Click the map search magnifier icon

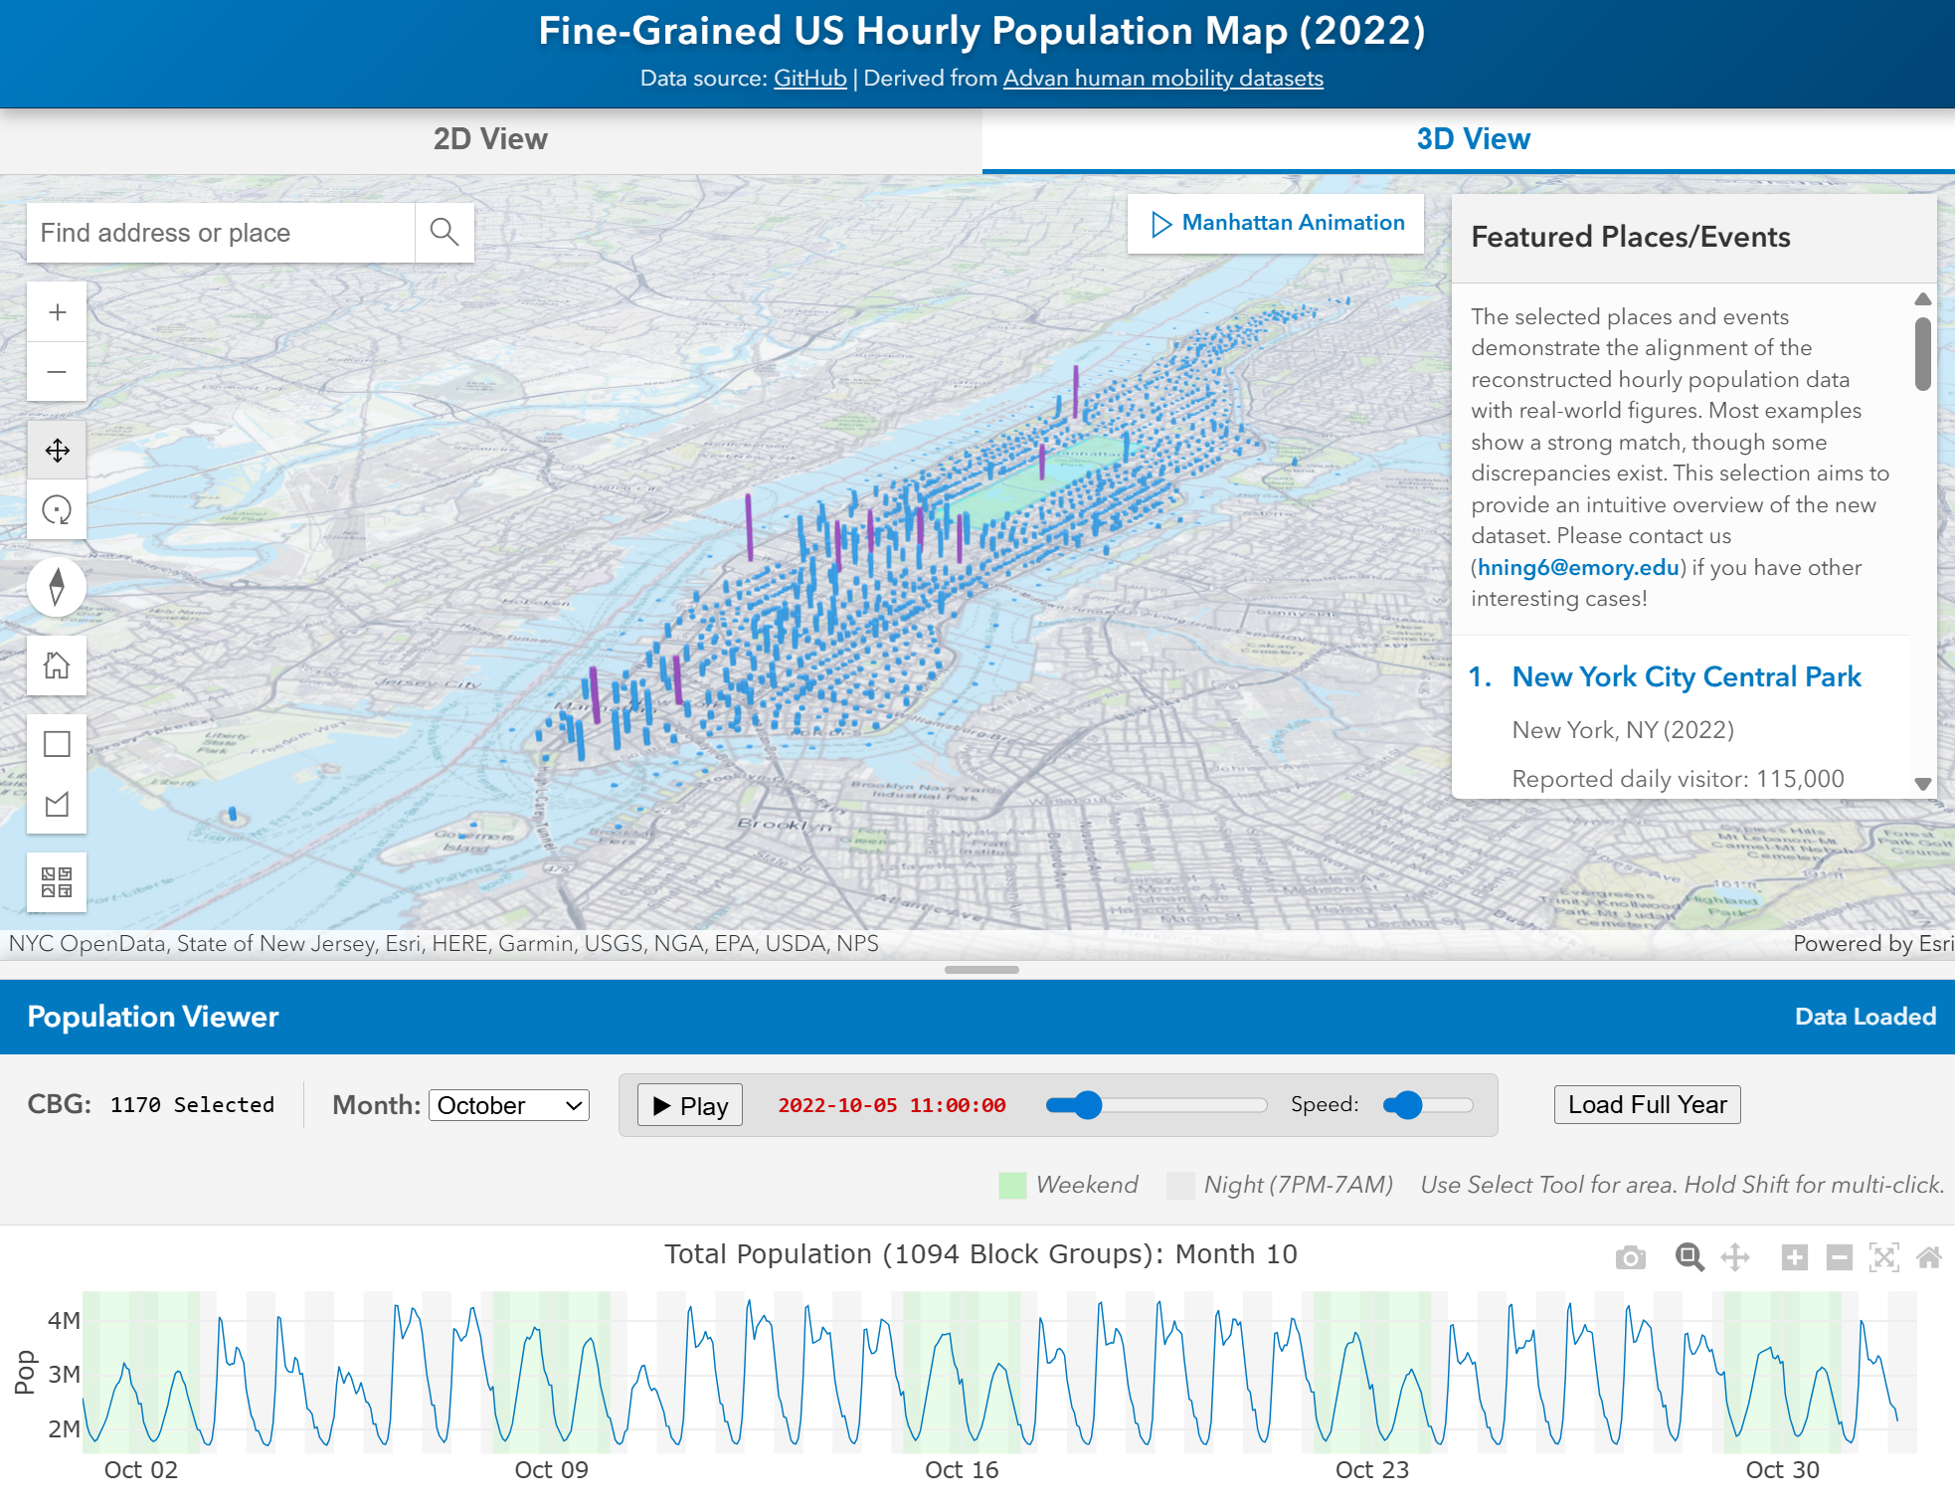tap(444, 233)
